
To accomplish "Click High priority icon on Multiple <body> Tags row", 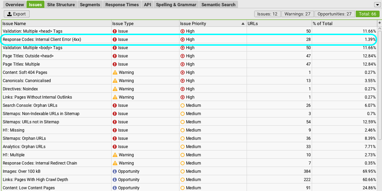I will pos(182,48).
